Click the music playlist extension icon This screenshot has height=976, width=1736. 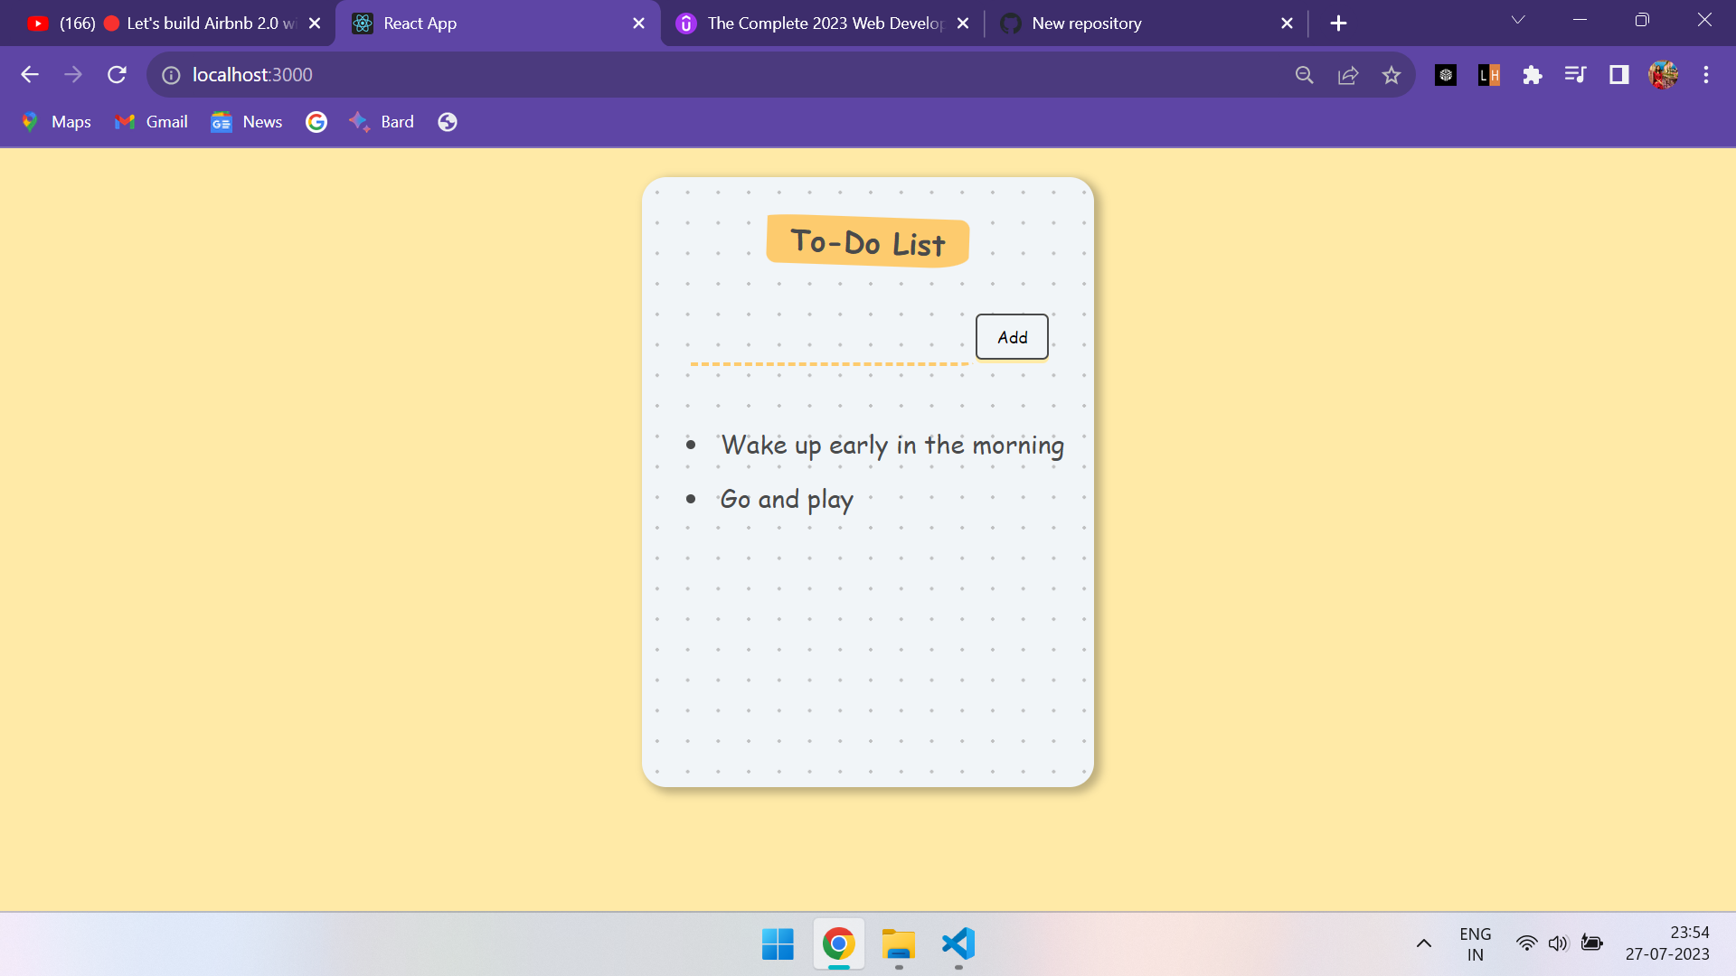click(x=1575, y=75)
